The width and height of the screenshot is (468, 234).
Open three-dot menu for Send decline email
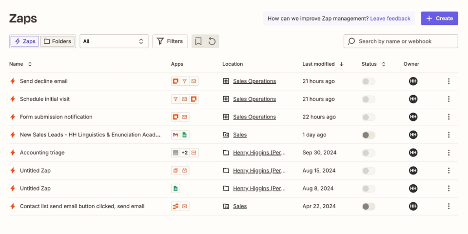[448, 81]
